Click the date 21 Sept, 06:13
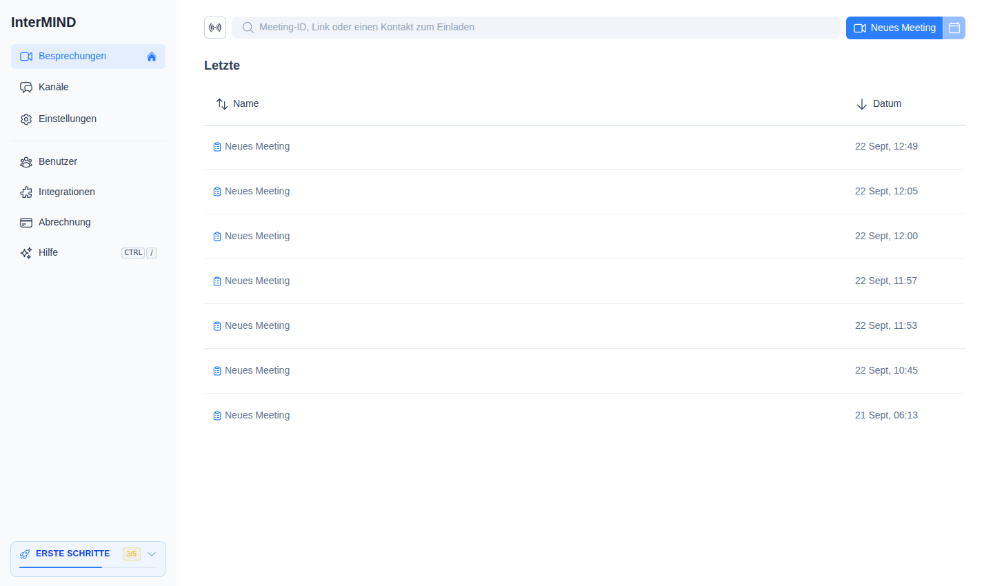Screen dimensions: 993x586 coord(886,415)
